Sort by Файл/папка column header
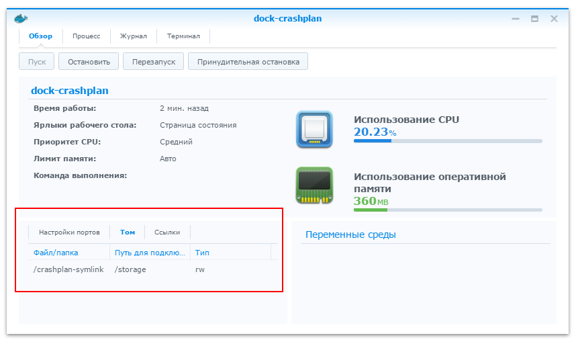The height and width of the screenshot is (344, 578). [x=69, y=253]
